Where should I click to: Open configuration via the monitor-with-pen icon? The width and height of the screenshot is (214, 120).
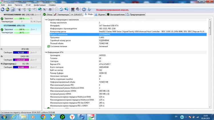click(x=72, y=9)
